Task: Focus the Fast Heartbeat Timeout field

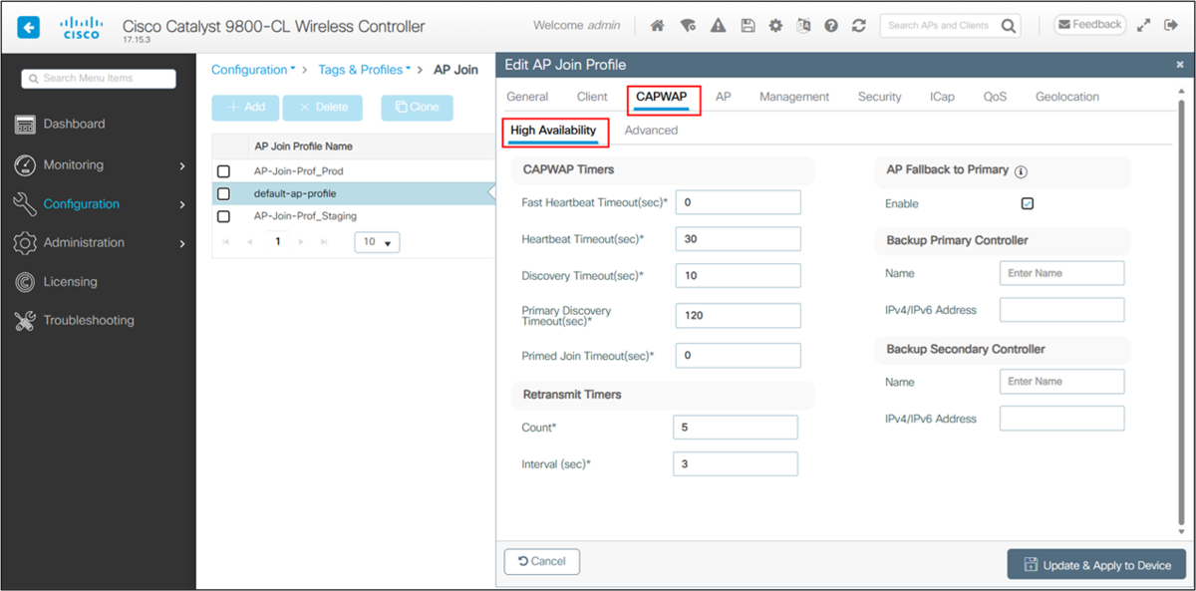Action: coord(739,202)
